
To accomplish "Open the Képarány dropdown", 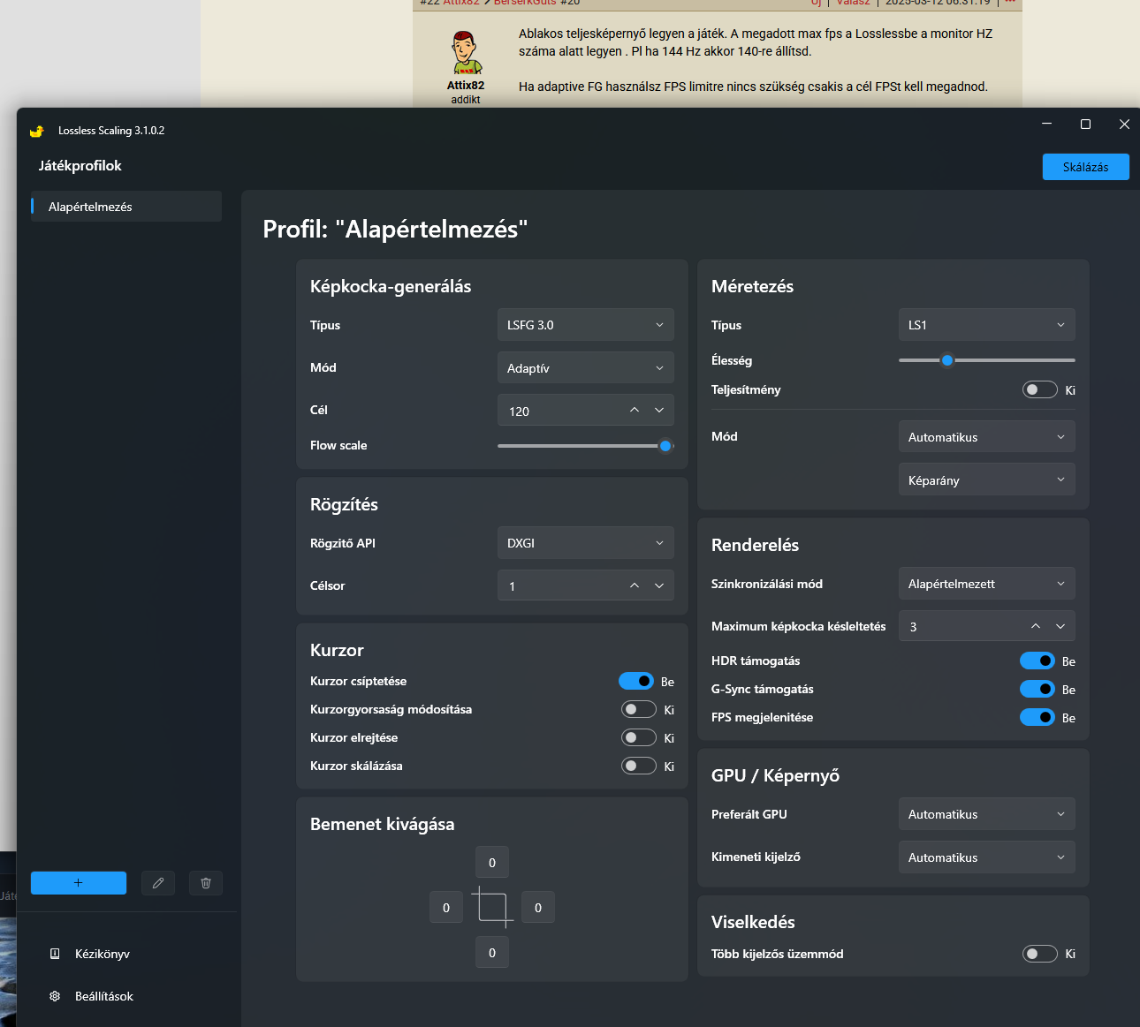I will pyautogui.click(x=987, y=480).
